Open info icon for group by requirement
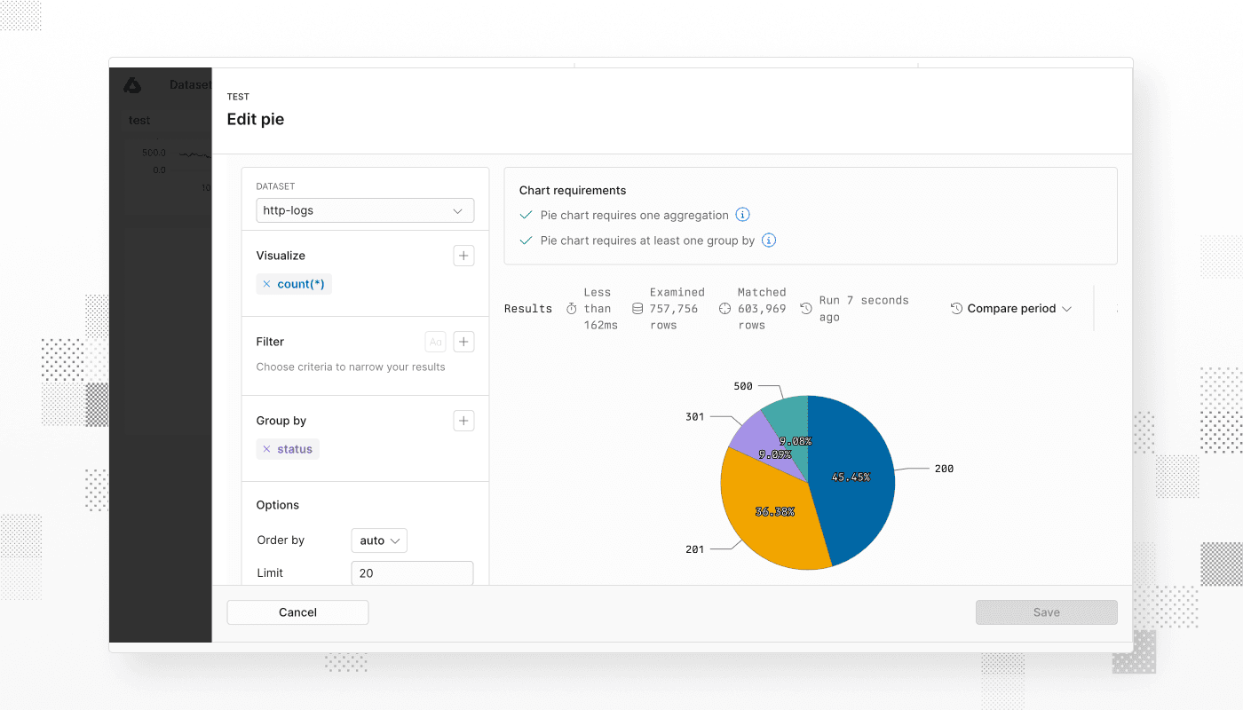 click(769, 241)
